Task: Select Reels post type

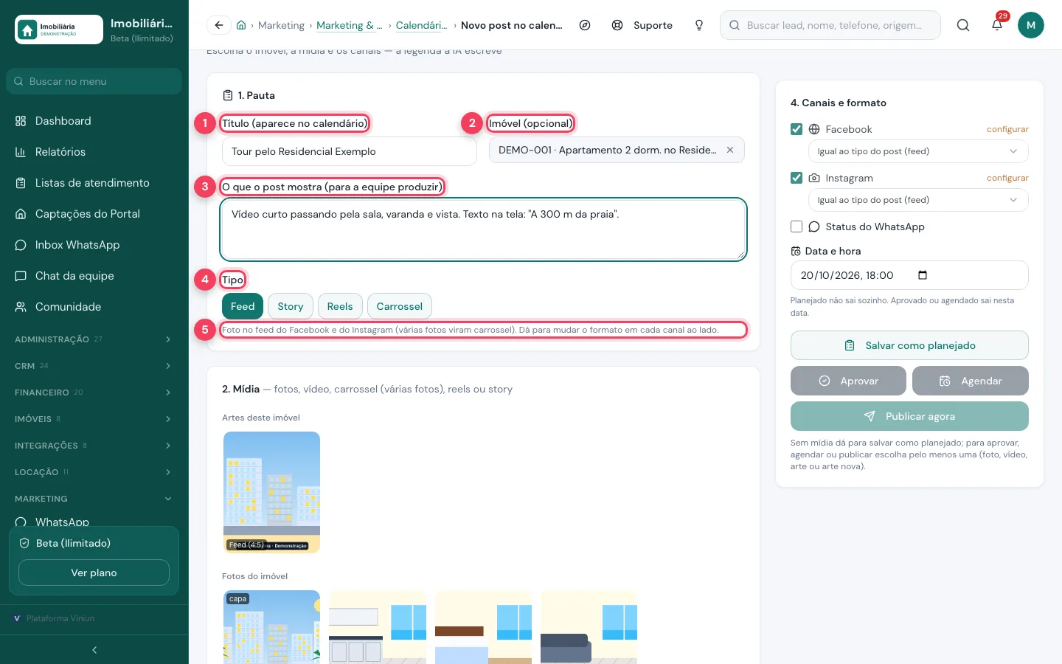Action: [x=340, y=306]
